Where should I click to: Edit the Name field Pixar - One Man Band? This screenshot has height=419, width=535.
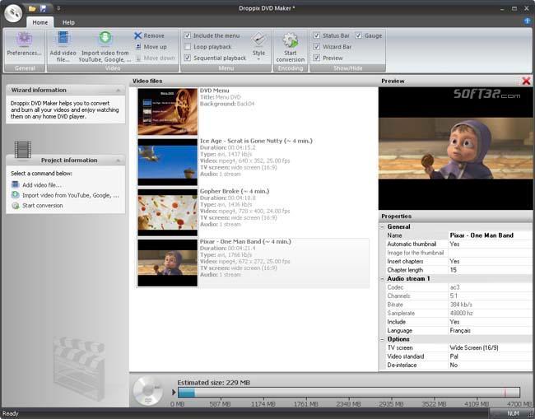click(x=490, y=235)
